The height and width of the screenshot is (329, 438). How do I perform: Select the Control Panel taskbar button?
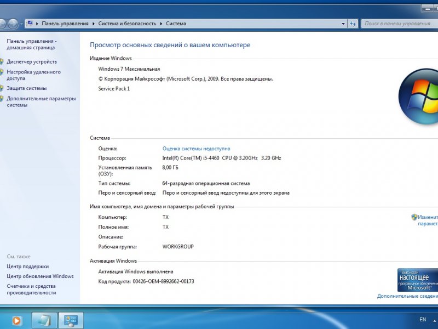[x=71, y=321]
